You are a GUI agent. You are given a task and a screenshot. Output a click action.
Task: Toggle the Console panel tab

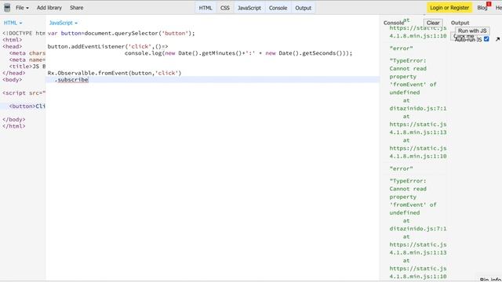tap(278, 8)
